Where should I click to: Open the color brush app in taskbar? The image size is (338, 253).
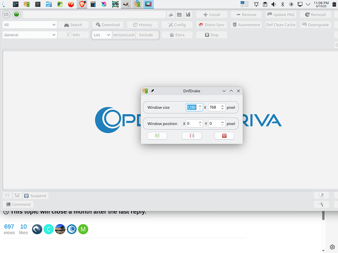coord(104,4)
